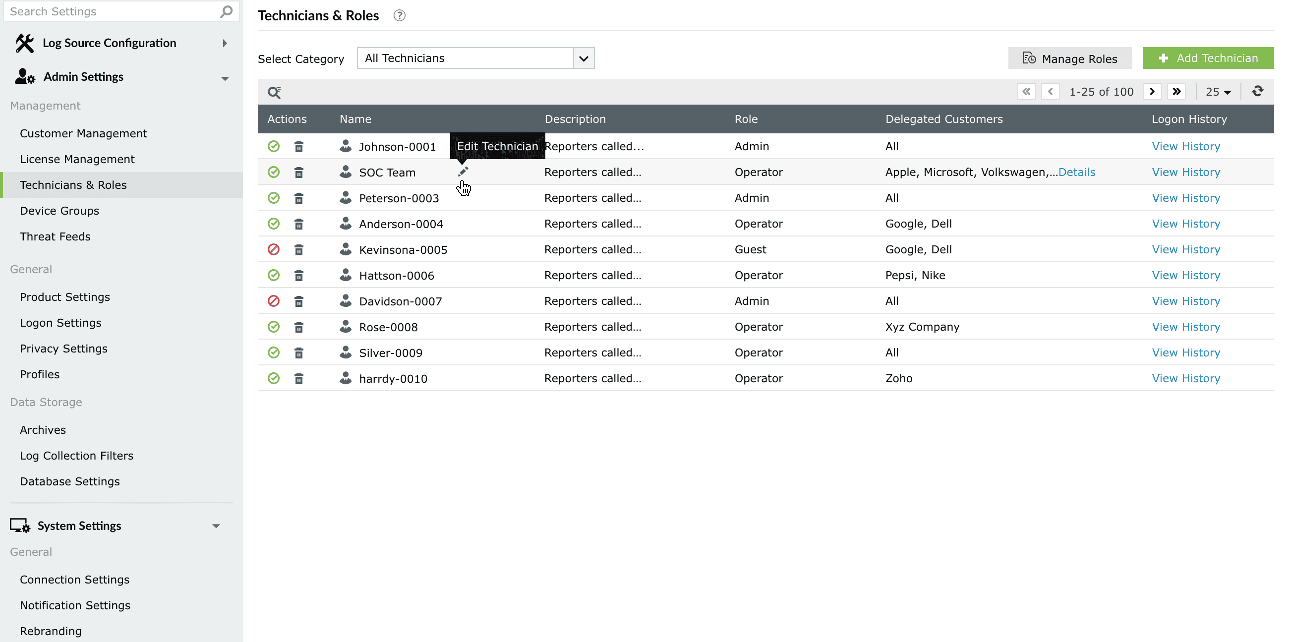Refresh the technicians list
Screen dimensions: 1289x642
coord(1257,92)
